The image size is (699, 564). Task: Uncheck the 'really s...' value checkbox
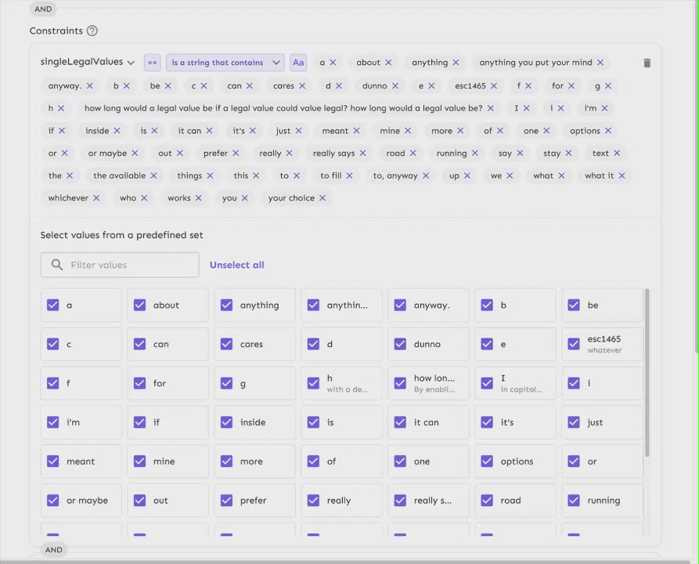pos(400,501)
